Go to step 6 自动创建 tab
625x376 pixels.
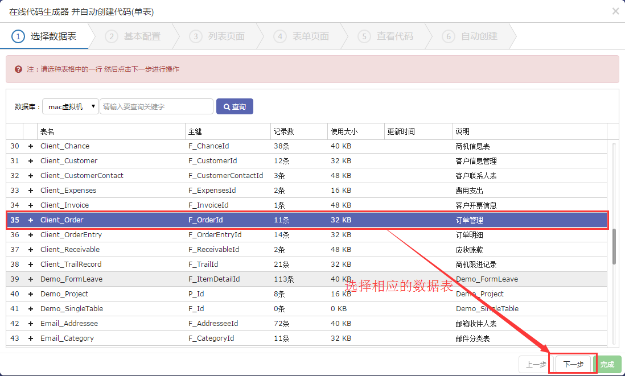(x=470, y=36)
